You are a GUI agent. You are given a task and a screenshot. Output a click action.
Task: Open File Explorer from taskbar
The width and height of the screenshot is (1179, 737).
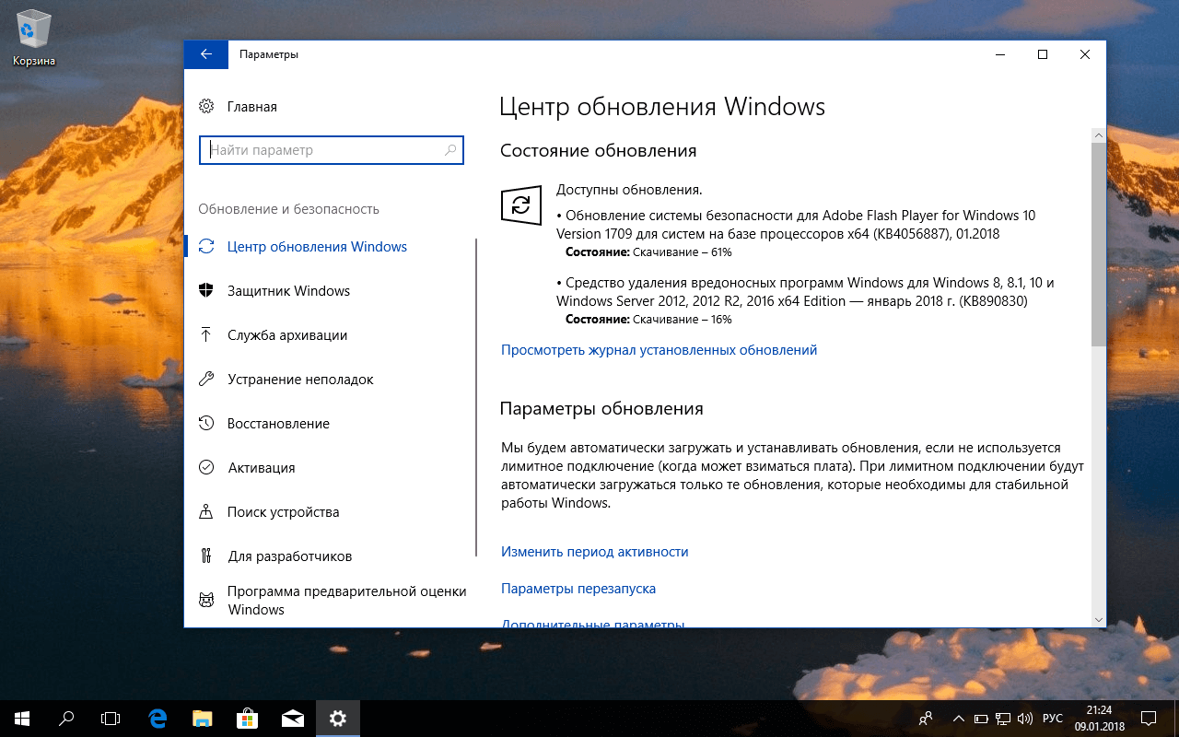coord(203,718)
